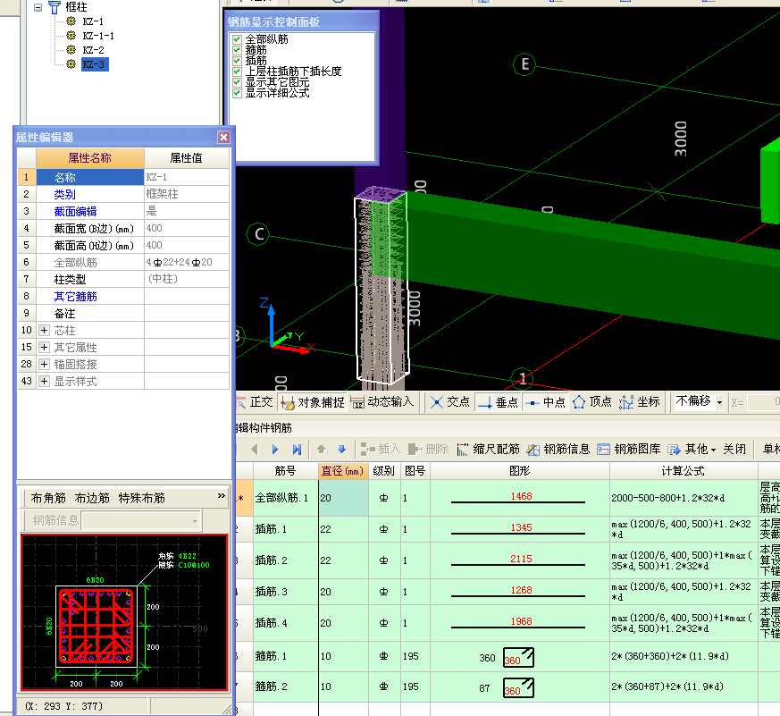Select the 全部纵筋.1 row diameter cell
780x716 pixels.
tap(343, 498)
